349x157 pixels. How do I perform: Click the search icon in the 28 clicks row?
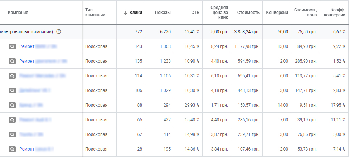tap(12, 149)
